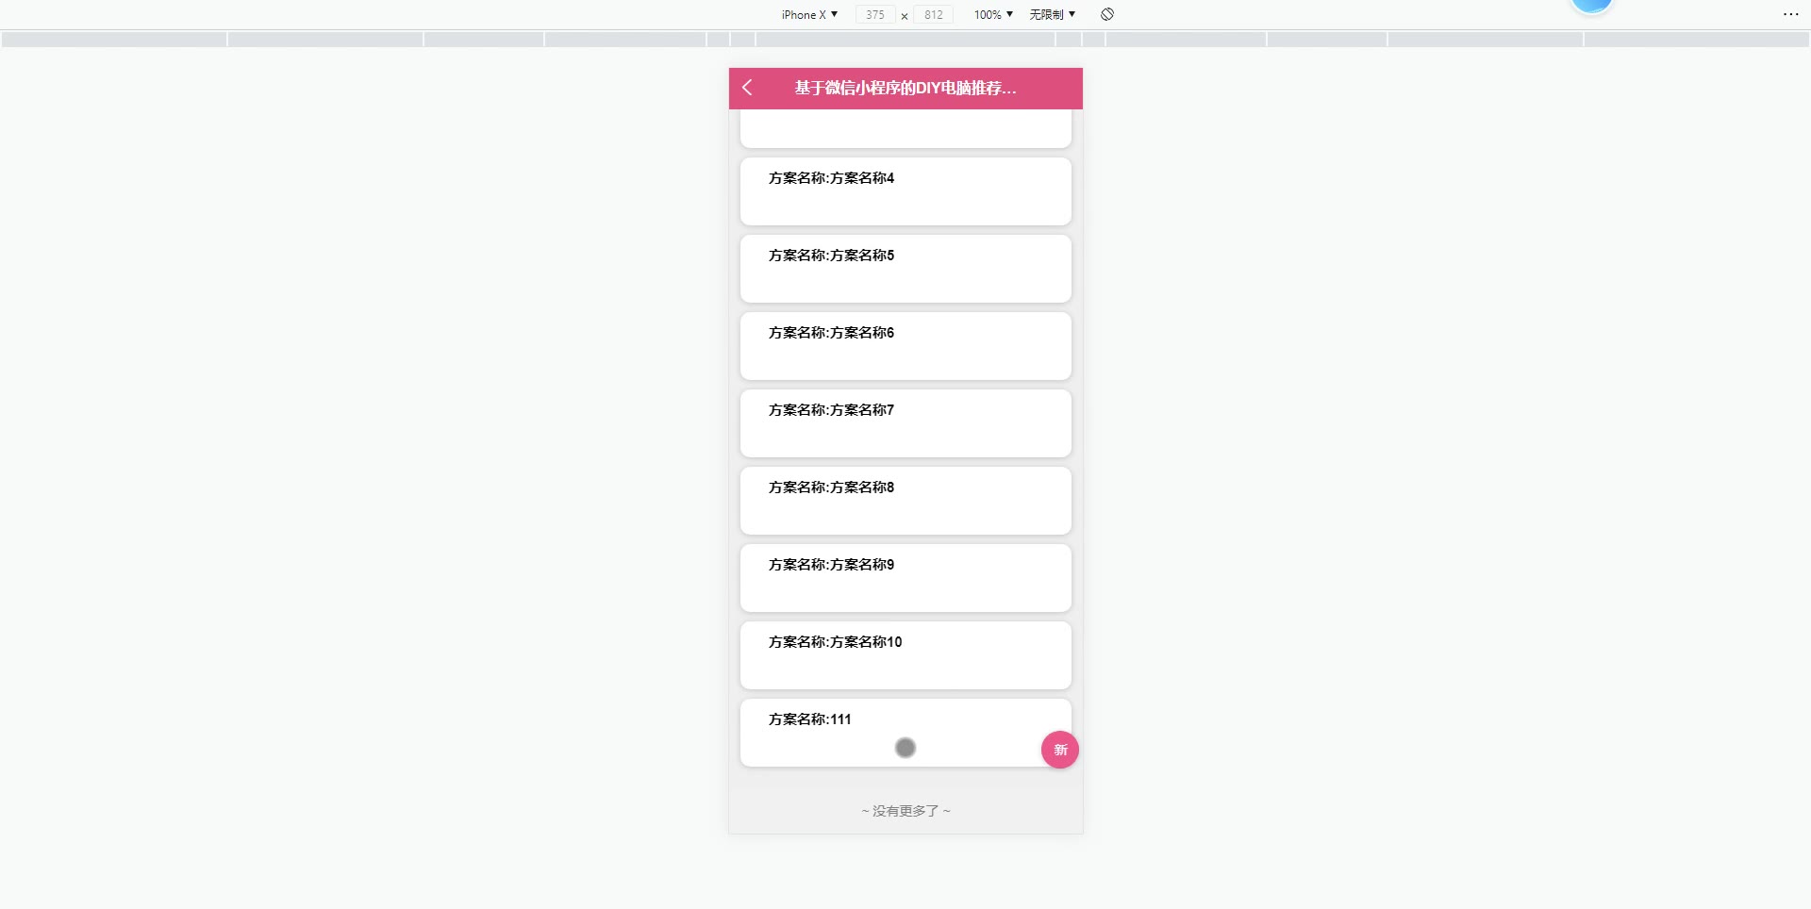Screen dimensions: 1811x909
Task: Click the height field showing 812
Action: point(934,14)
